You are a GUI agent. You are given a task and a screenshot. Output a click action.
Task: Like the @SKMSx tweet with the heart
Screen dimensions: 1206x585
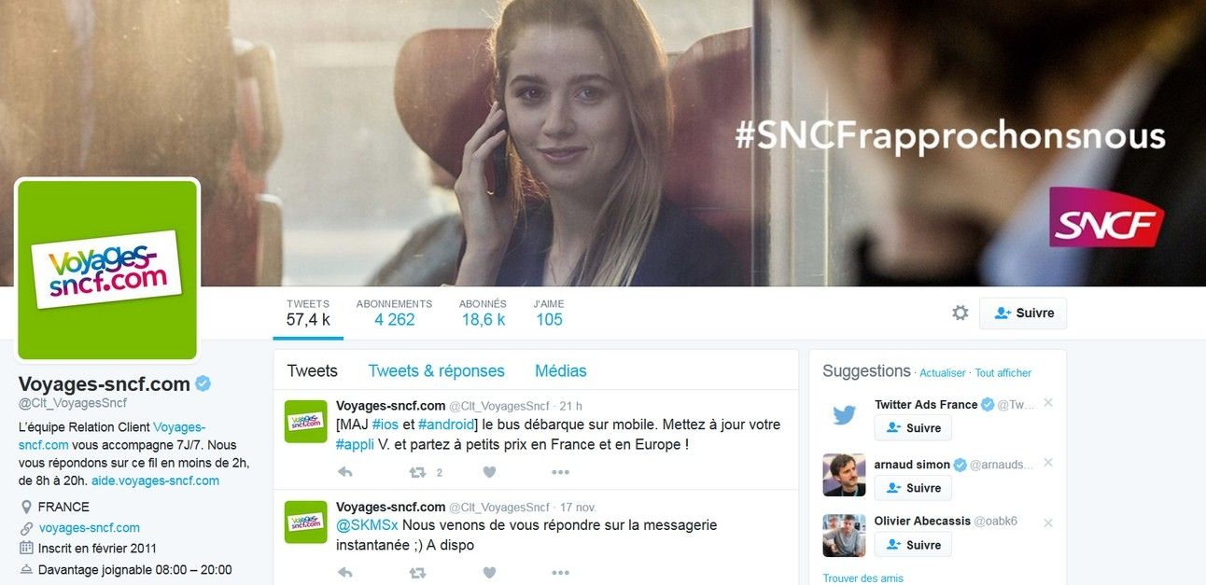[489, 573]
